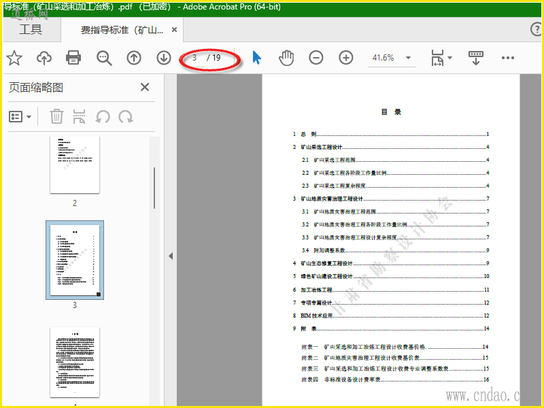Click the insert/split pages icon in thumbnail panel
The height and width of the screenshot is (408, 544).
79,116
